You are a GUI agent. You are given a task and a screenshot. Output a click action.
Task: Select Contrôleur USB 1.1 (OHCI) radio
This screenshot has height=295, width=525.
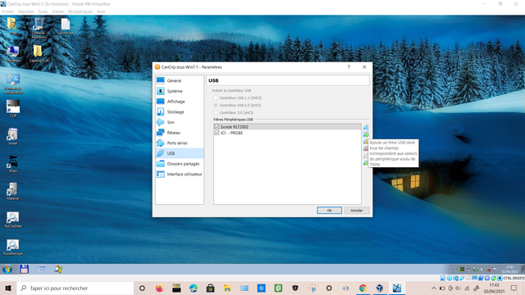[216, 98]
